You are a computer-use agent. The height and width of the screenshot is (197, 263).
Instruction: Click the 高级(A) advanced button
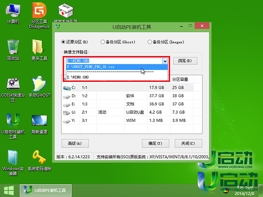click(75, 144)
